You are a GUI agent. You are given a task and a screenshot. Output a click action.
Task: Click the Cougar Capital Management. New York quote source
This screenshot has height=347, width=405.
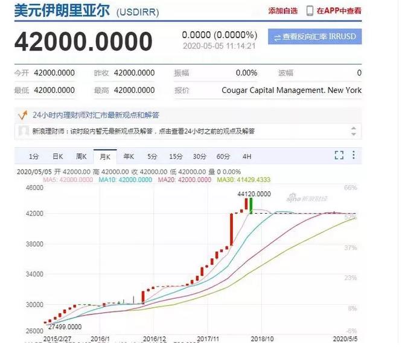coord(292,91)
